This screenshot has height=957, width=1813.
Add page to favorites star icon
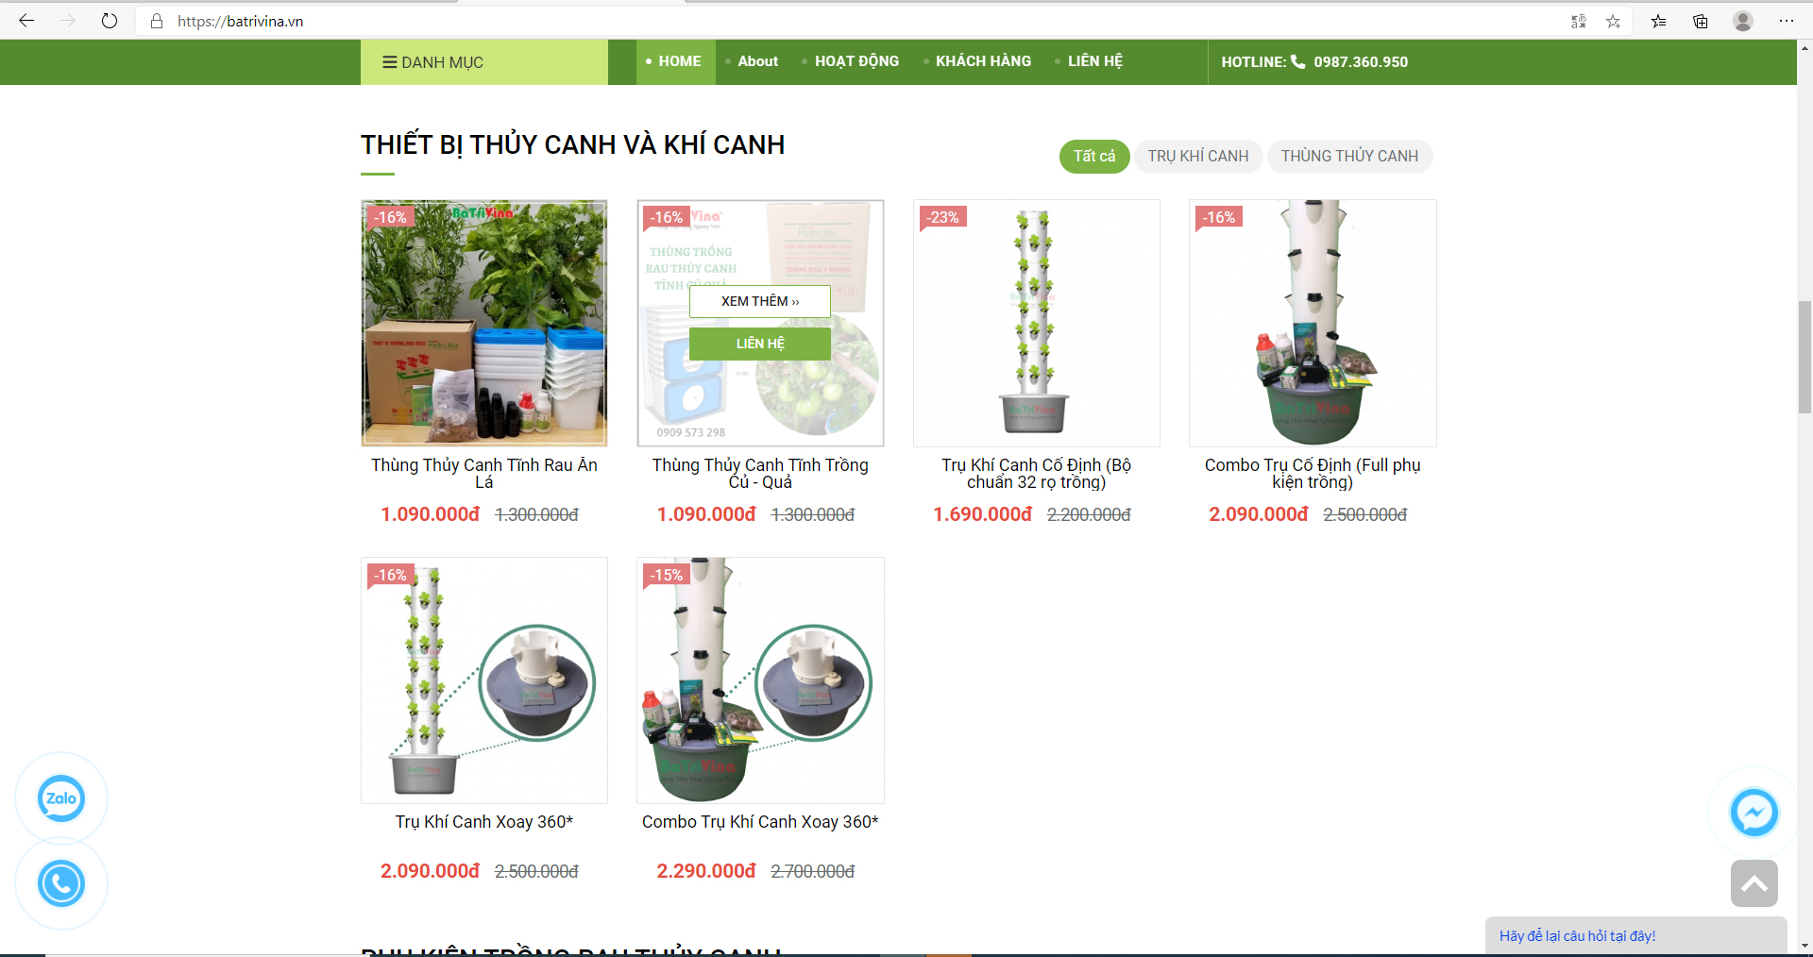click(1613, 21)
